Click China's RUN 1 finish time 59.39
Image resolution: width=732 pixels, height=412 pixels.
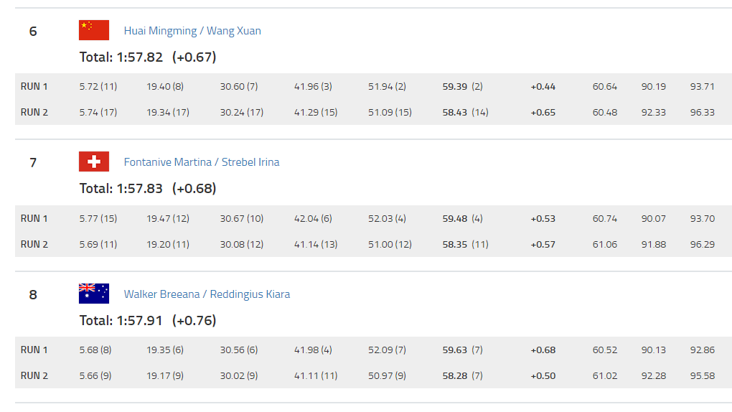455,87
